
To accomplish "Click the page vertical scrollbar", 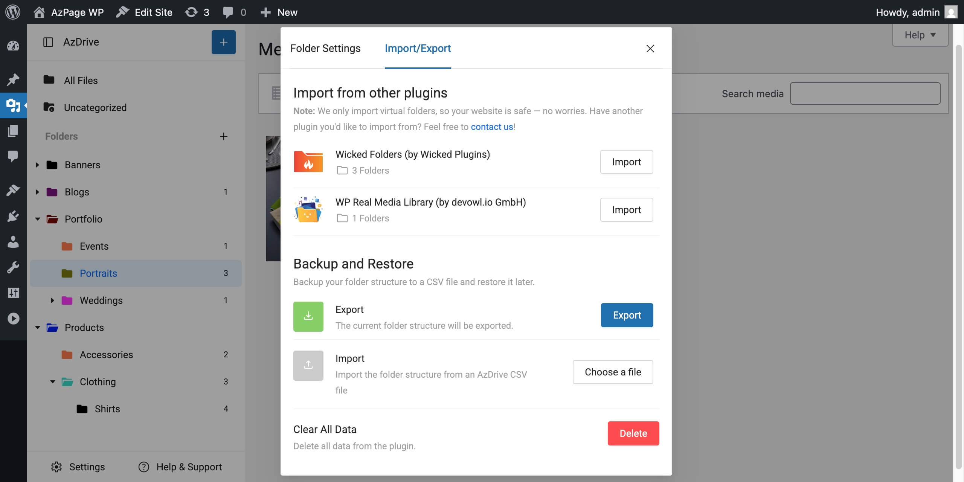I will [x=959, y=256].
